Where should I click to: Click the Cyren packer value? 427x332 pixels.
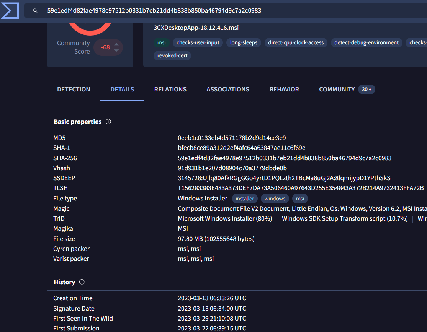click(x=189, y=249)
